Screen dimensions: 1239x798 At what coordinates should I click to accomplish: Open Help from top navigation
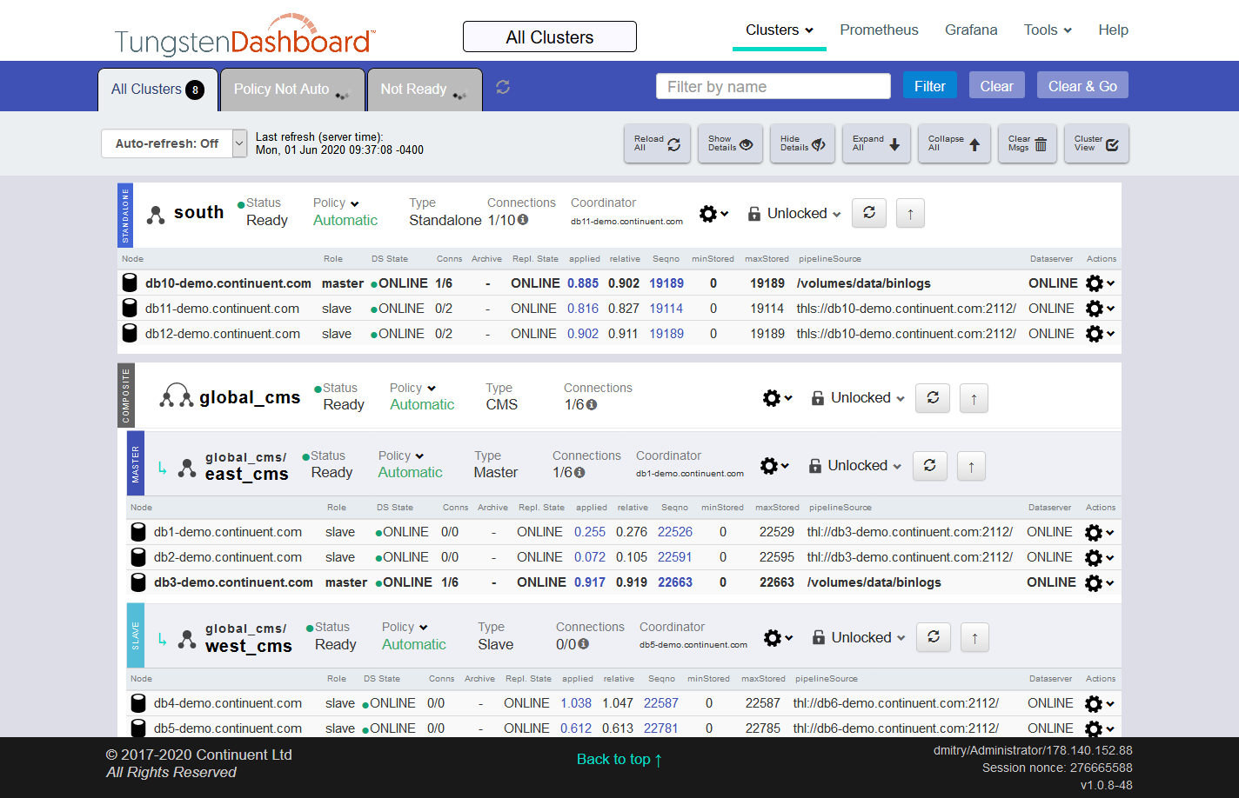(1113, 30)
